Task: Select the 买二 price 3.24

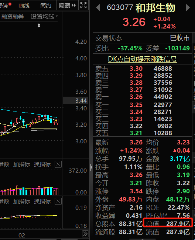Action: pos(136,112)
